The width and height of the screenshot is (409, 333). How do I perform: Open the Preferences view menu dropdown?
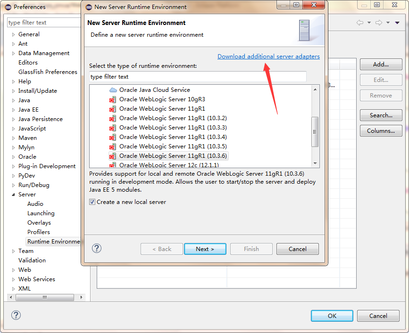click(397, 23)
